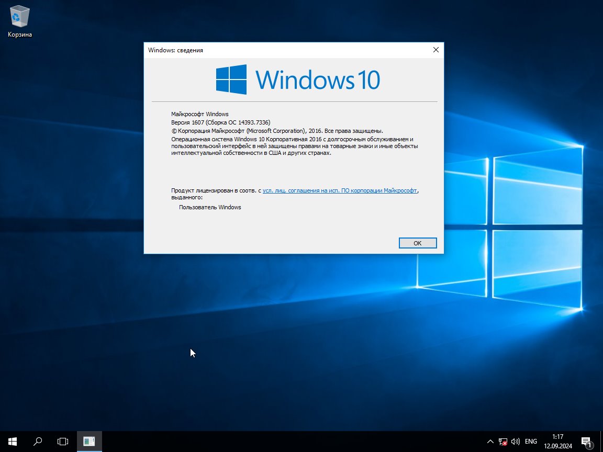Open Task View from the taskbar

(63, 441)
